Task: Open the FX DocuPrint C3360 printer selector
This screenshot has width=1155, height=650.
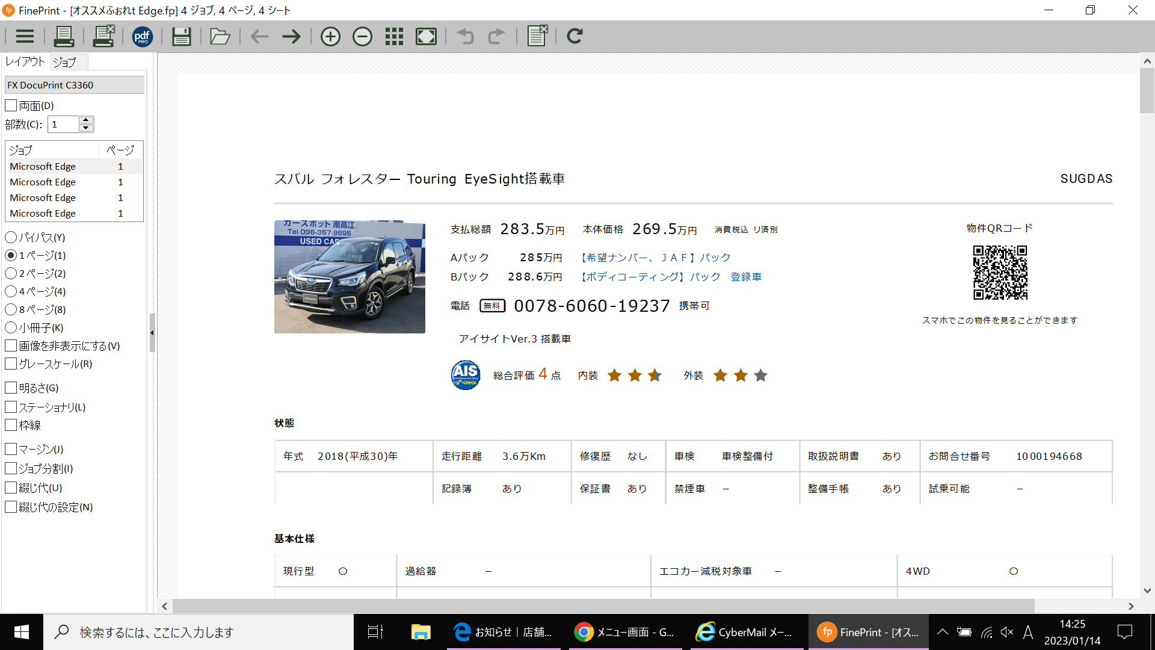Action: [74, 85]
